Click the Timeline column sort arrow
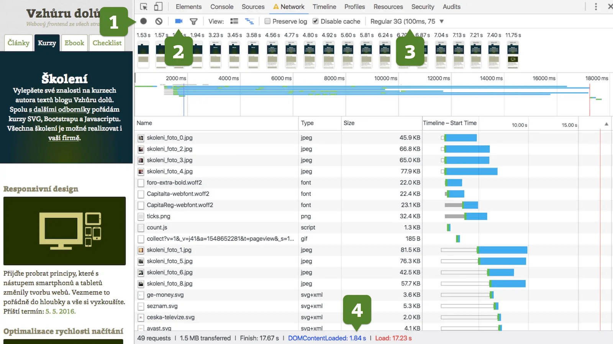This screenshot has height=344, width=613. pyautogui.click(x=606, y=124)
